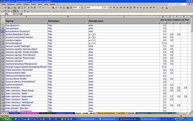Click the formula bar fx icon
The image size is (193, 121).
tap(21, 14)
